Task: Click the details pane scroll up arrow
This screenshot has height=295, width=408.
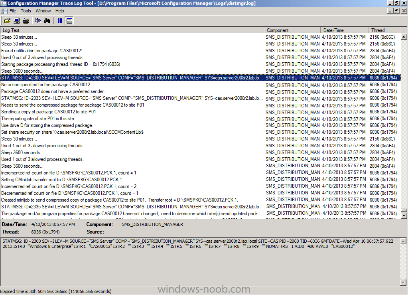Action: tap(403, 241)
